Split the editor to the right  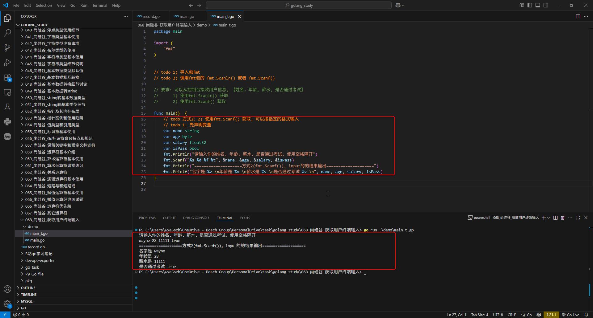pos(578,16)
